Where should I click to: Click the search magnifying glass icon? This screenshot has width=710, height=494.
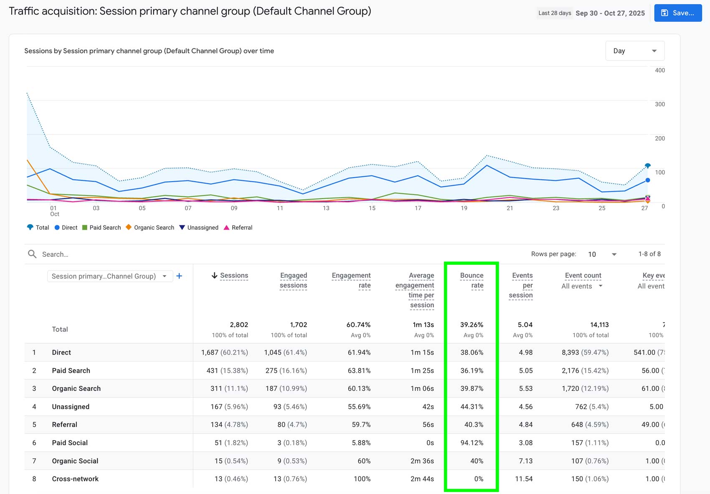coord(32,254)
